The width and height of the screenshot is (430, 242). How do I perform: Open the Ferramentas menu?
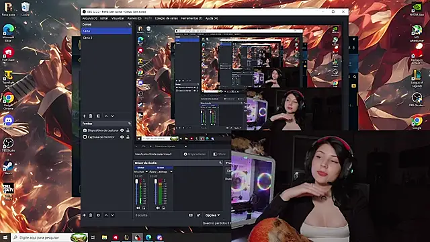coord(191,18)
